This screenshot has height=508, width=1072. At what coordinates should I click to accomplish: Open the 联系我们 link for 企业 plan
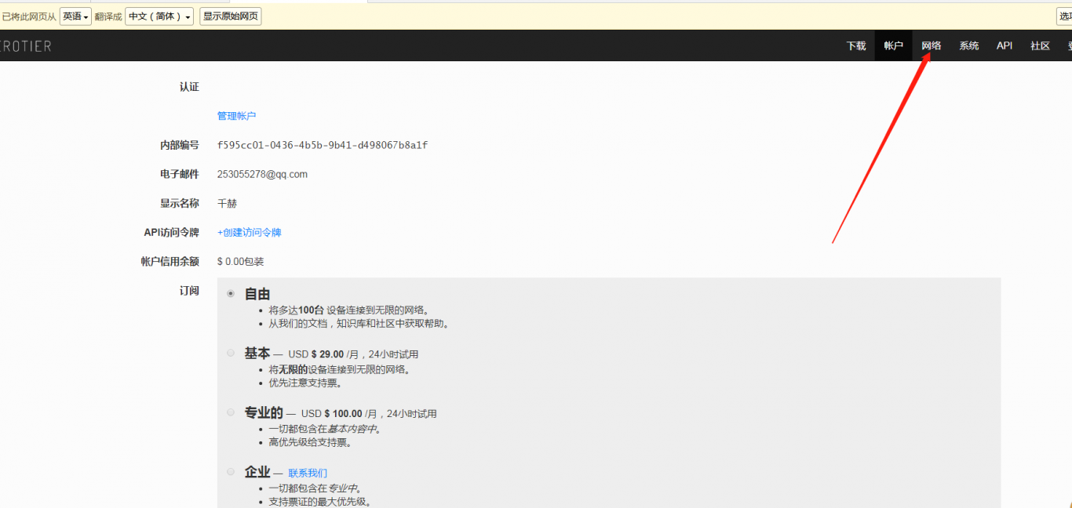click(x=308, y=474)
